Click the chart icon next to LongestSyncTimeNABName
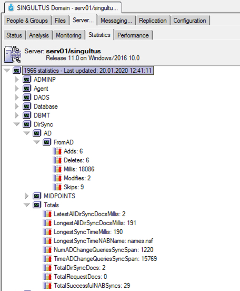240x291 pixels. pos(47,241)
